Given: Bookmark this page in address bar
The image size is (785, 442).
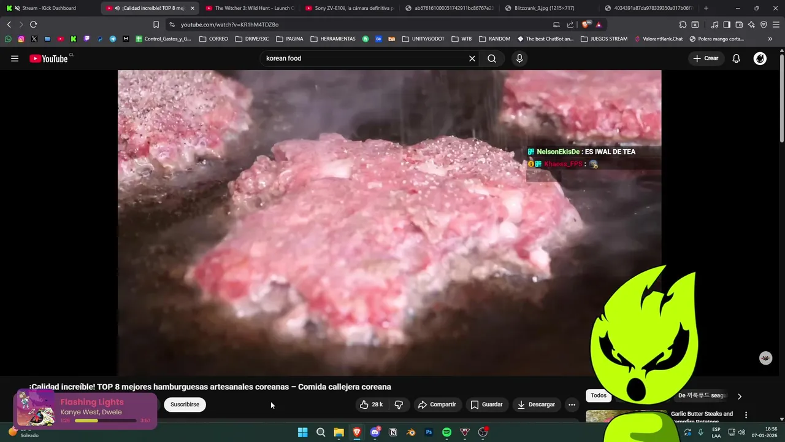Looking at the screenshot, I should pyautogui.click(x=156, y=25).
